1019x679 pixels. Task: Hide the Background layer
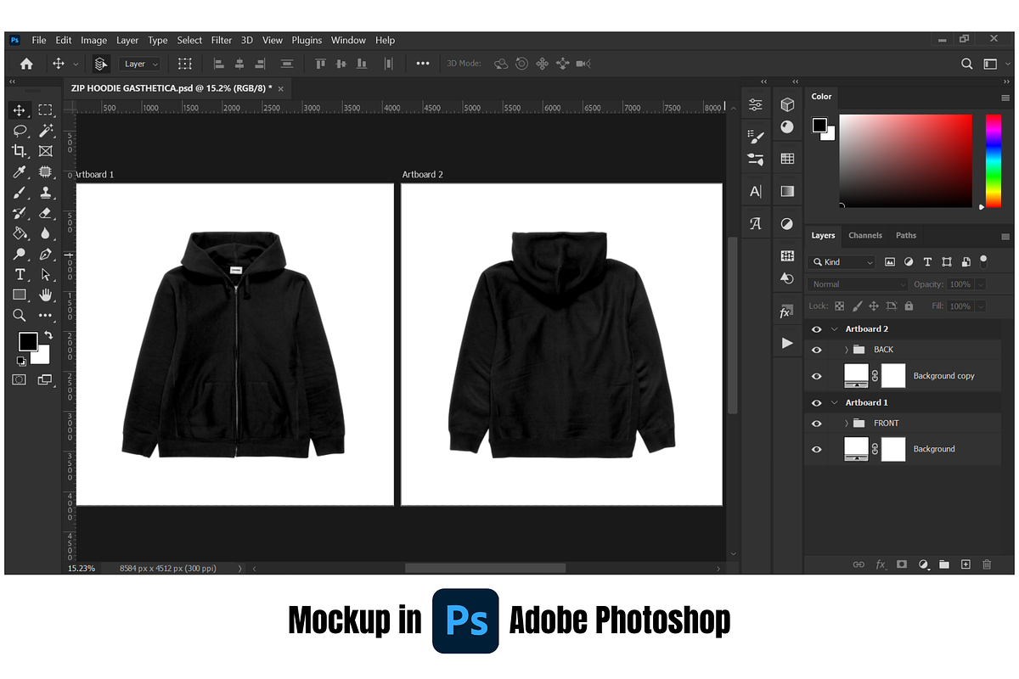coord(817,449)
